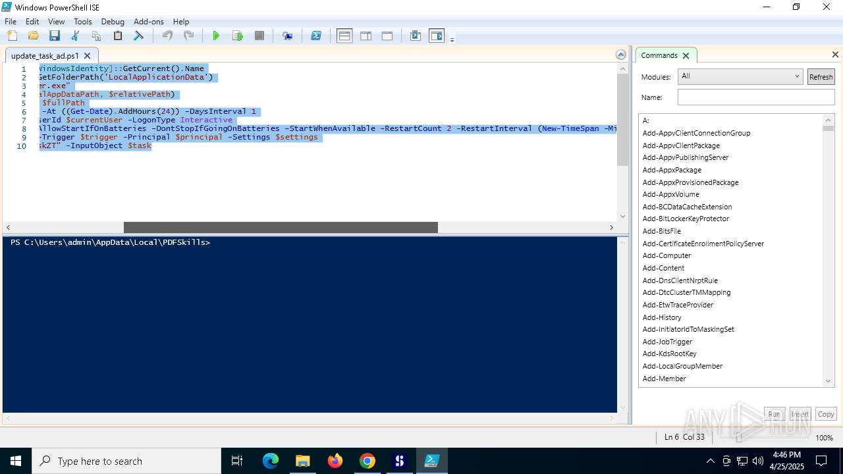Image resolution: width=843 pixels, height=474 pixels.
Task: Paste from clipboard toolbar icon
Action: [118, 36]
